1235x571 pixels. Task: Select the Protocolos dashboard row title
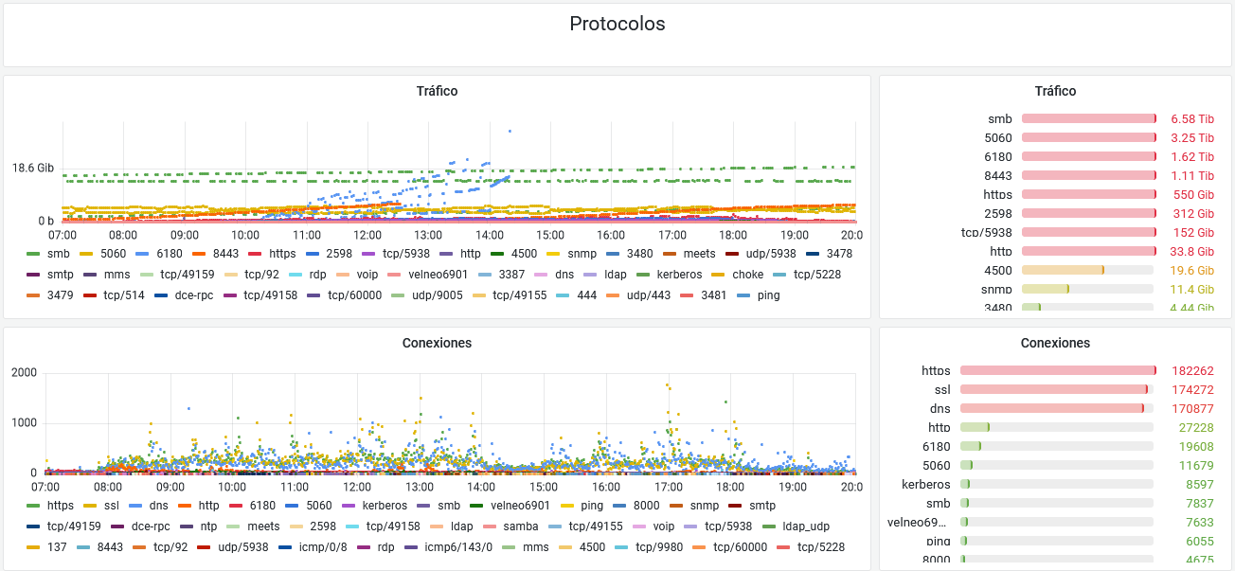[617, 25]
